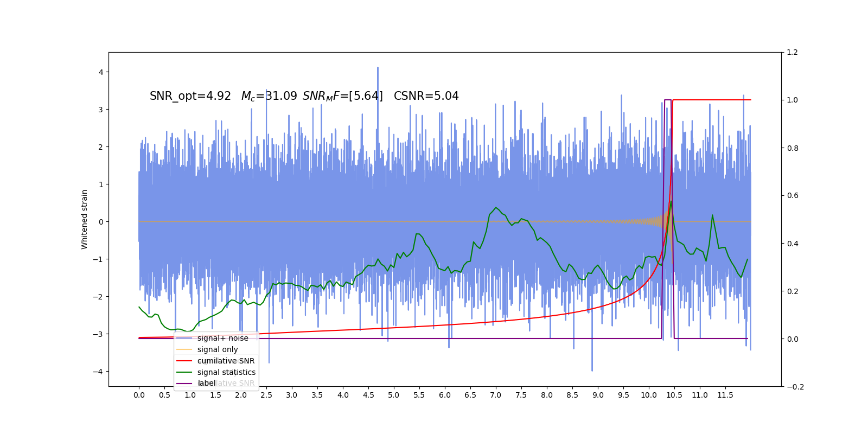Viewport: 868px width, 434px height.
Task: Click the 'signal+ noise' legend label
Action: (222, 338)
